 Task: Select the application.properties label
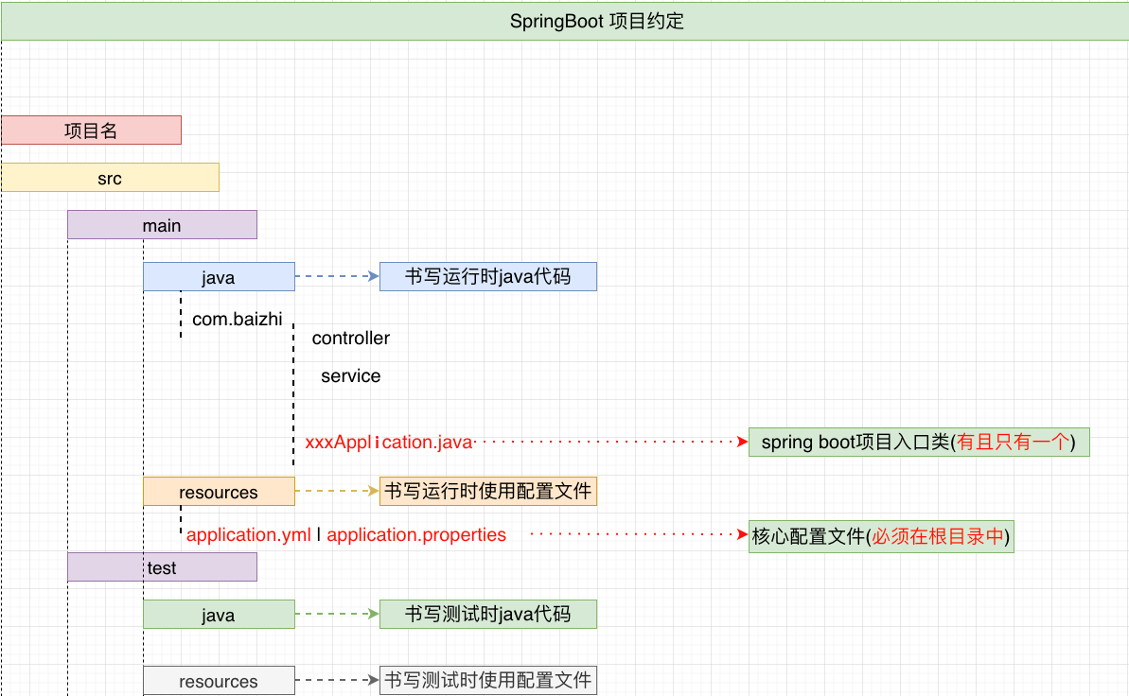(415, 534)
